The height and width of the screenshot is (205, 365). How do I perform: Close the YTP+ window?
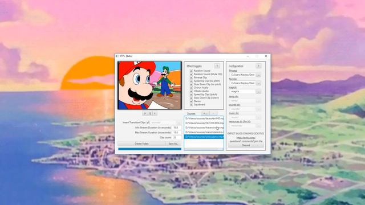(x=266, y=56)
